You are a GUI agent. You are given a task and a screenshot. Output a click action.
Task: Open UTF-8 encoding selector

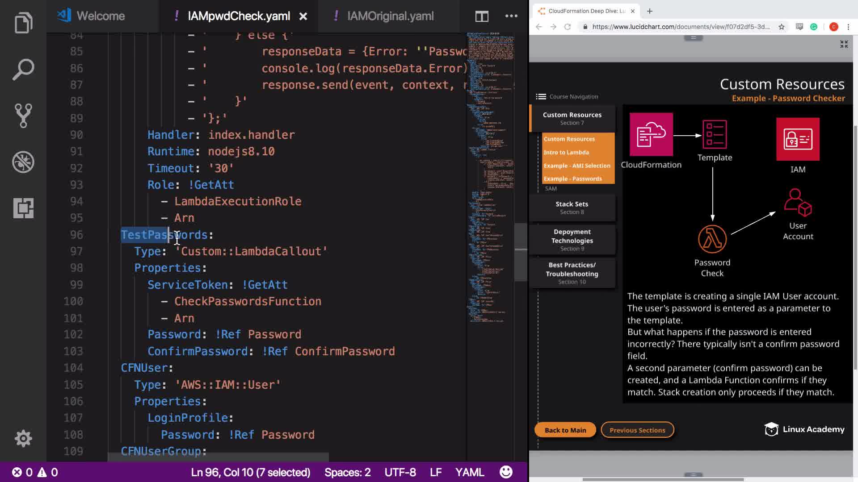(x=400, y=472)
